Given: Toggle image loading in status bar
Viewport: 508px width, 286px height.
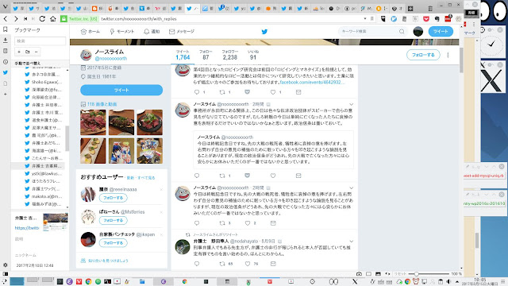Looking at the screenshot, I should click(378, 274).
